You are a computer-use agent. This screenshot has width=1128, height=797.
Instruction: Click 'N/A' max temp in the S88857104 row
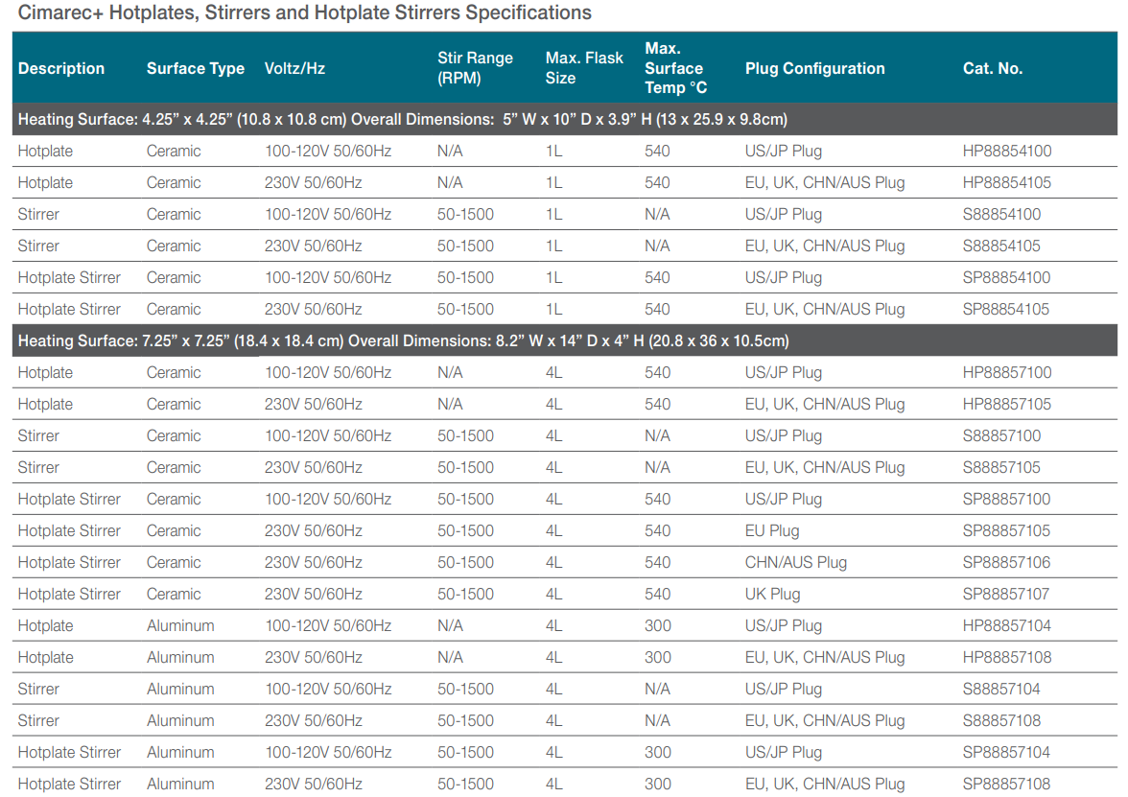click(658, 689)
